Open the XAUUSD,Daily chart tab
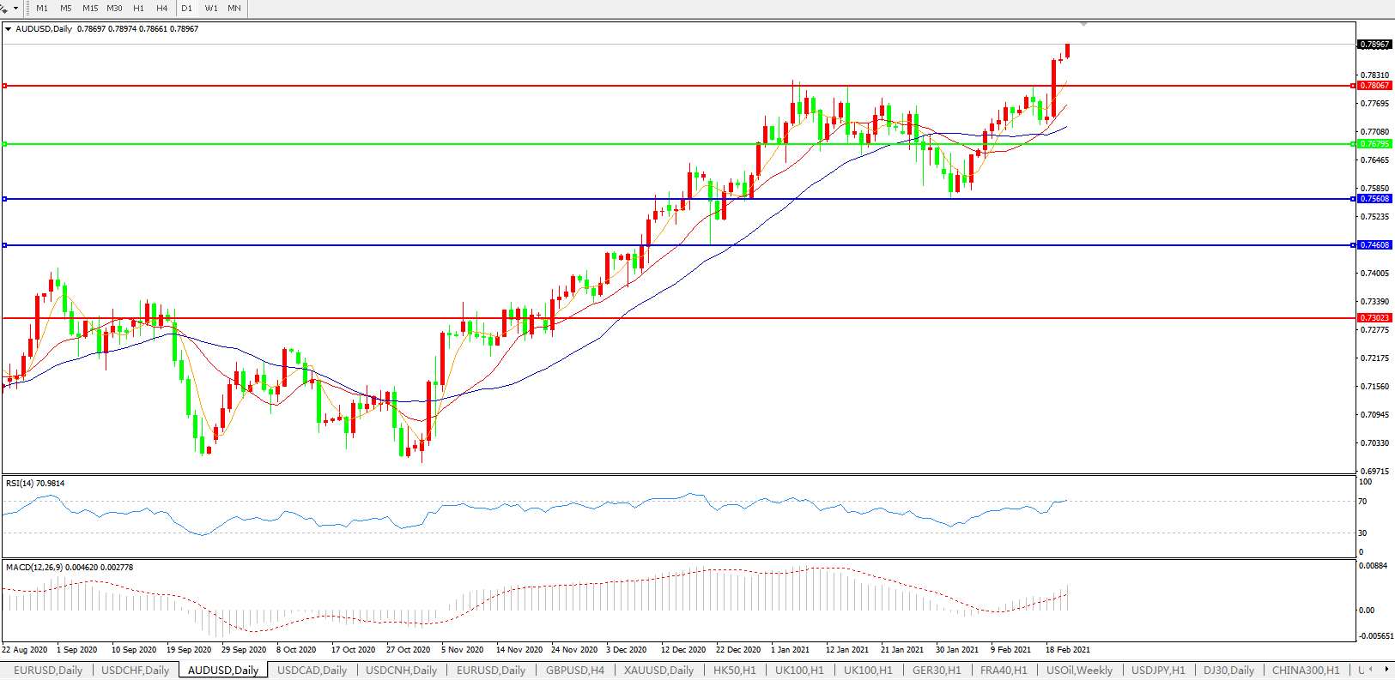The image size is (1395, 680). tap(658, 670)
